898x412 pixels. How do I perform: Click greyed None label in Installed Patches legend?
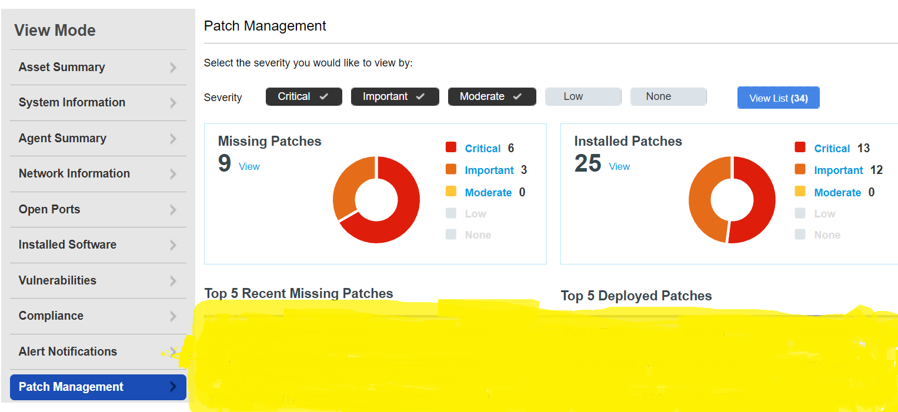(x=827, y=235)
